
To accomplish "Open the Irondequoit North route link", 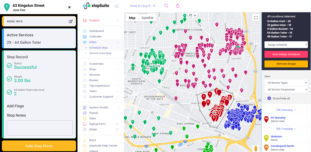I will (282, 146).
